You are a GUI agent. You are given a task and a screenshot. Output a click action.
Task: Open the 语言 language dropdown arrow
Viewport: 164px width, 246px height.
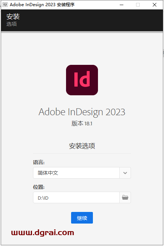(x=125, y=173)
